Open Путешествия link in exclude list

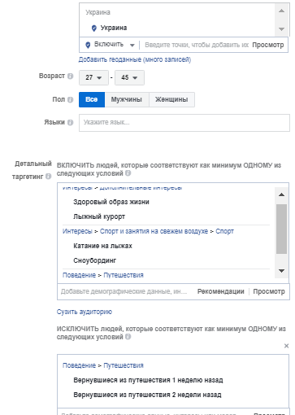(x=124, y=365)
